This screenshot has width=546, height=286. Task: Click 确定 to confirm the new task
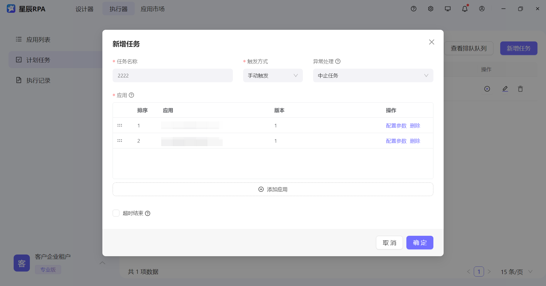pos(419,243)
